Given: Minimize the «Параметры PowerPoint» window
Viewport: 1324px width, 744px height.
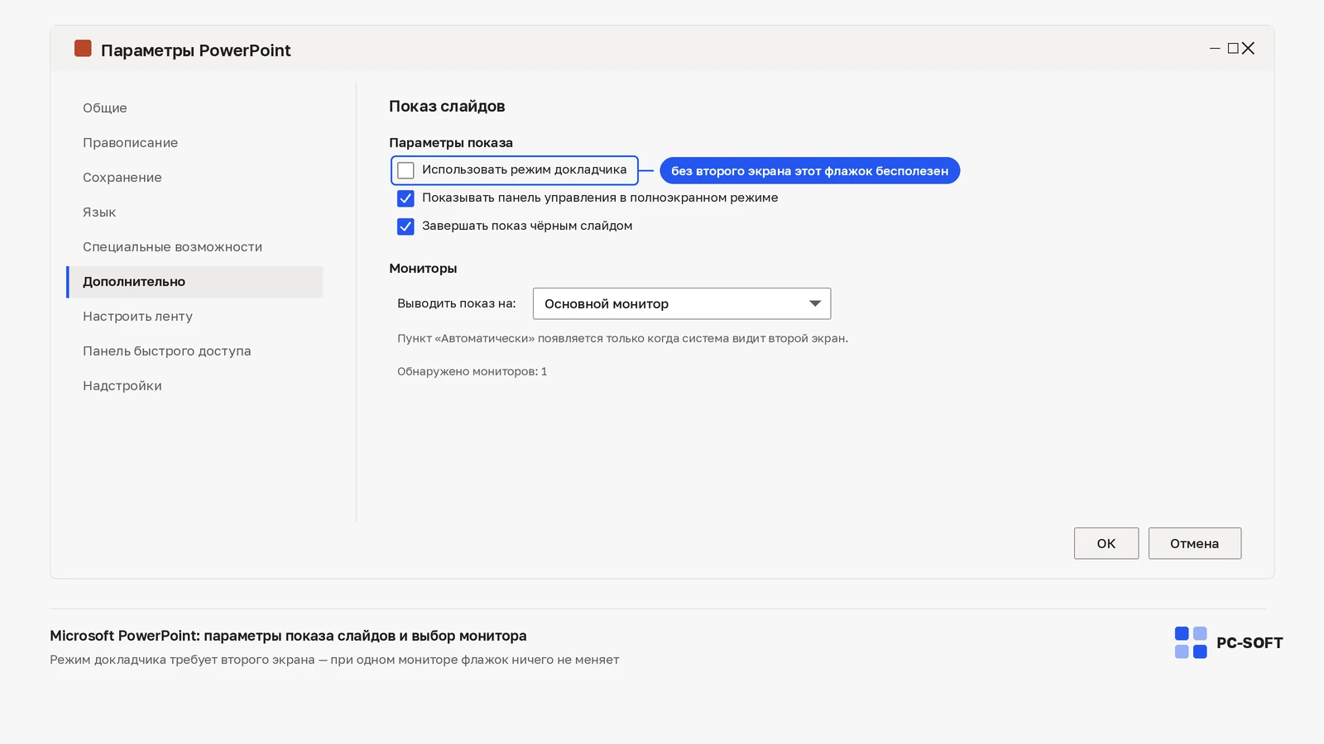Looking at the screenshot, I should (x=1215, y=49).
